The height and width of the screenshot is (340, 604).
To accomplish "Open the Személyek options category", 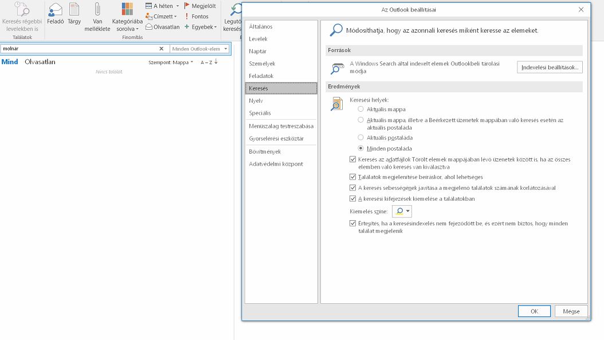I will [281, 64].
